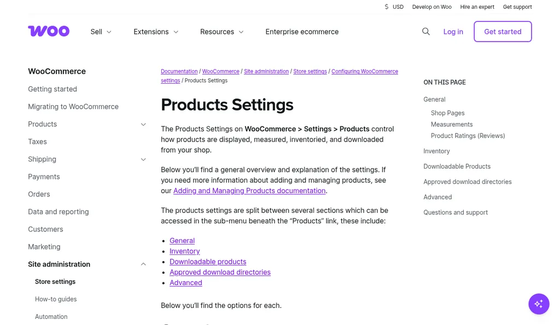
Task: Open Hire an expert link
Action: [x=477, y=7]
